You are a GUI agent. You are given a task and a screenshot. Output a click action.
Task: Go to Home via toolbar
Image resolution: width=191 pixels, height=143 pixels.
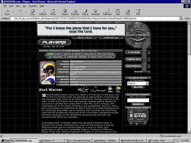coord(53,12)
